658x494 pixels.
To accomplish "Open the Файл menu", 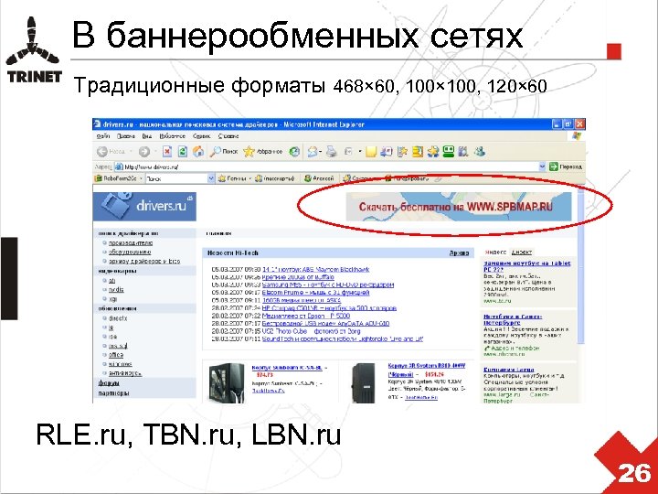I will pos(103,136).
